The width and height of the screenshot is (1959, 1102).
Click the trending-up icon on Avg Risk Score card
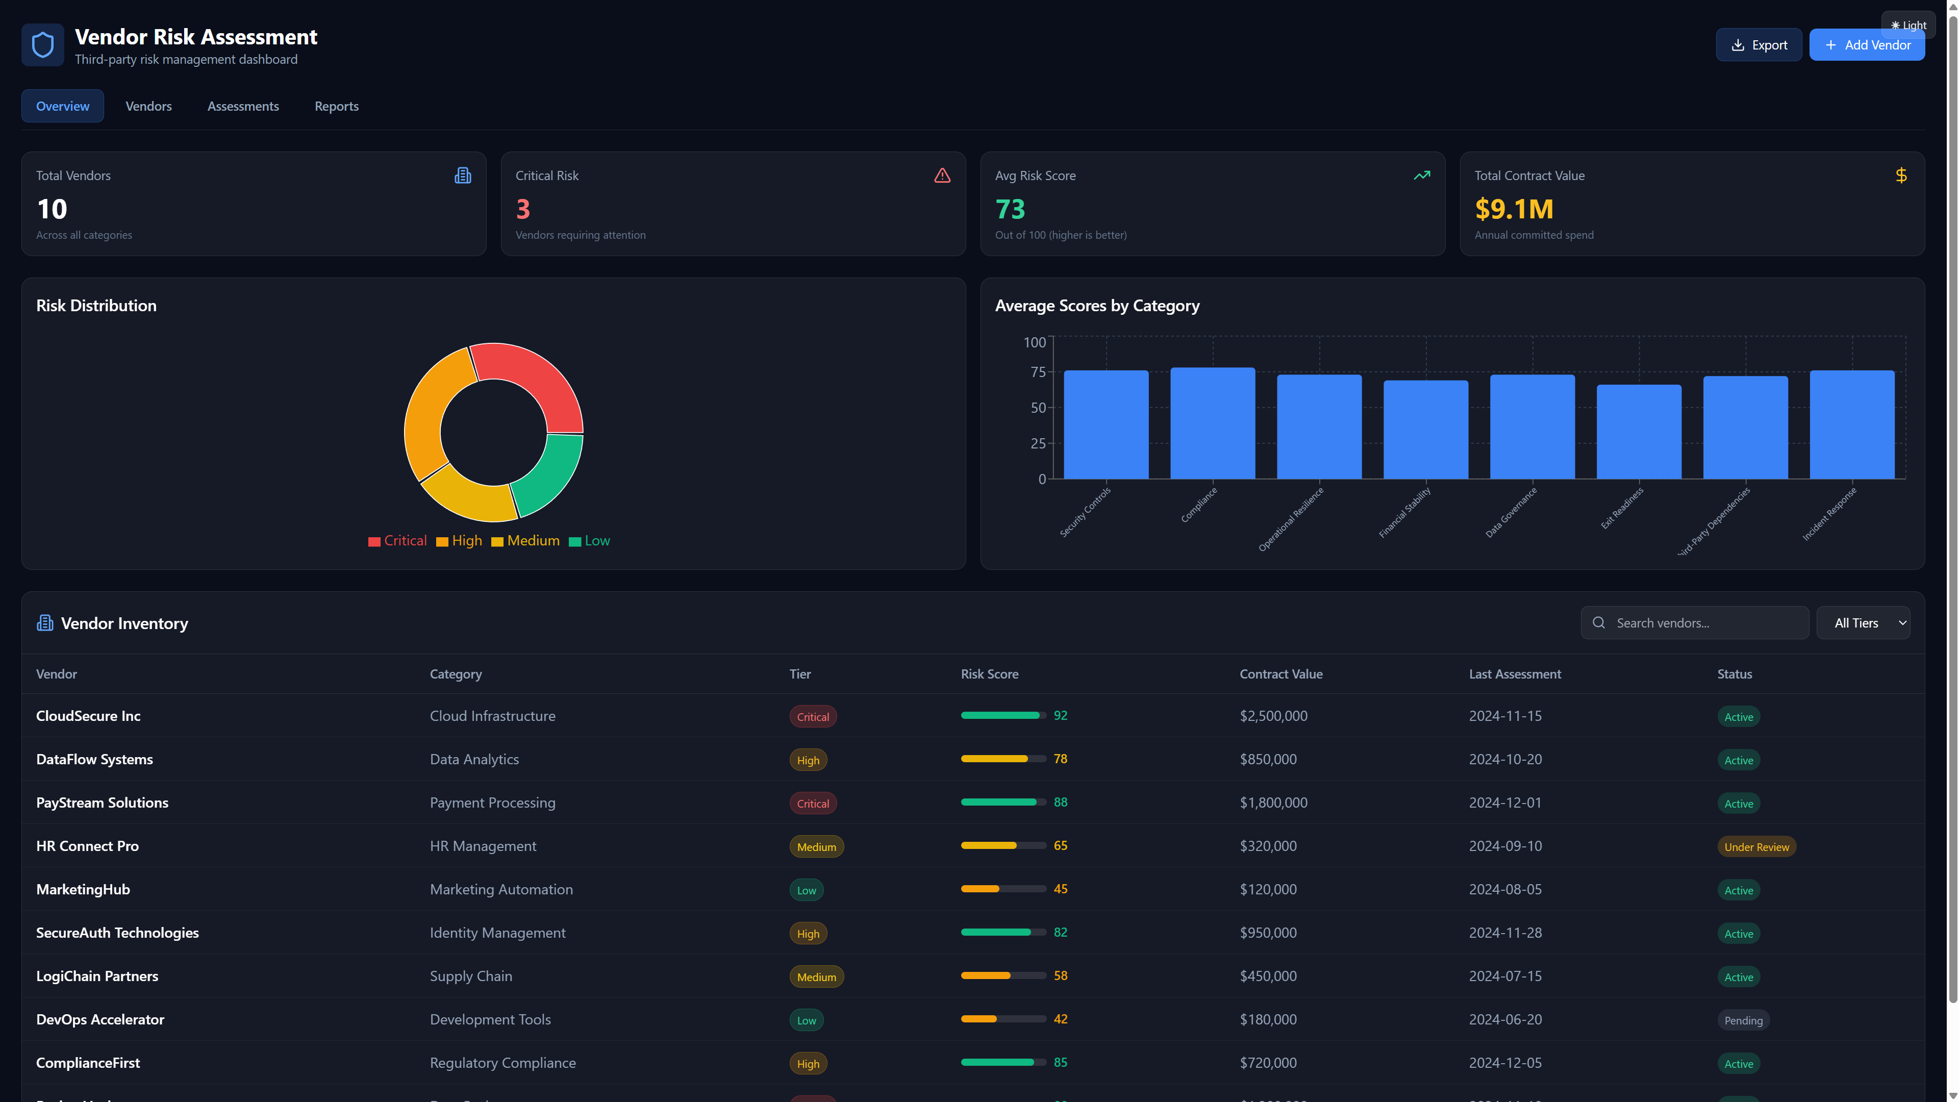click(1422, 175)
